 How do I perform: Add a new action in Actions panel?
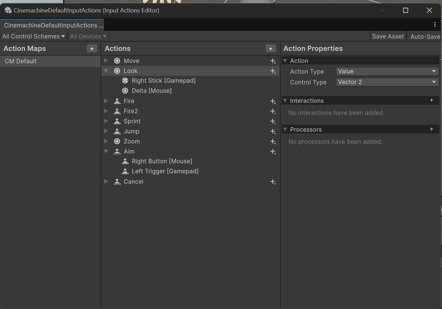point(271,49)
